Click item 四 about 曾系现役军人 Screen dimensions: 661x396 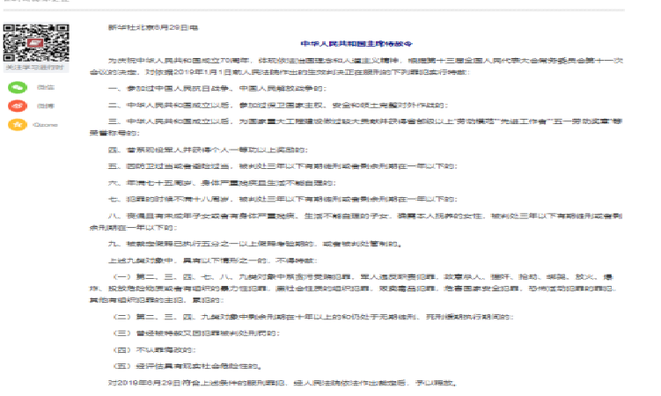[x=208, y=150]
